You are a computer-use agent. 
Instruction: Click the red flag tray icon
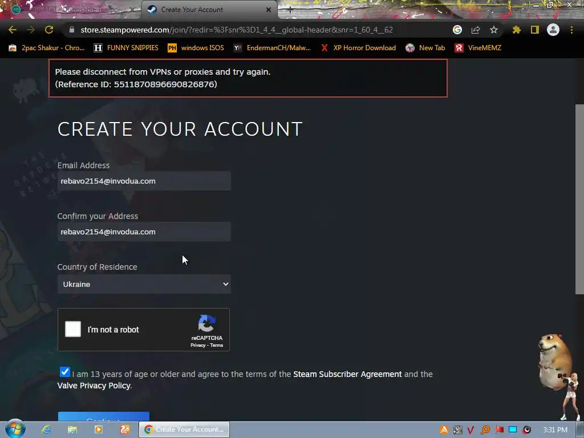pyautogui.click(x=499, y=430)
